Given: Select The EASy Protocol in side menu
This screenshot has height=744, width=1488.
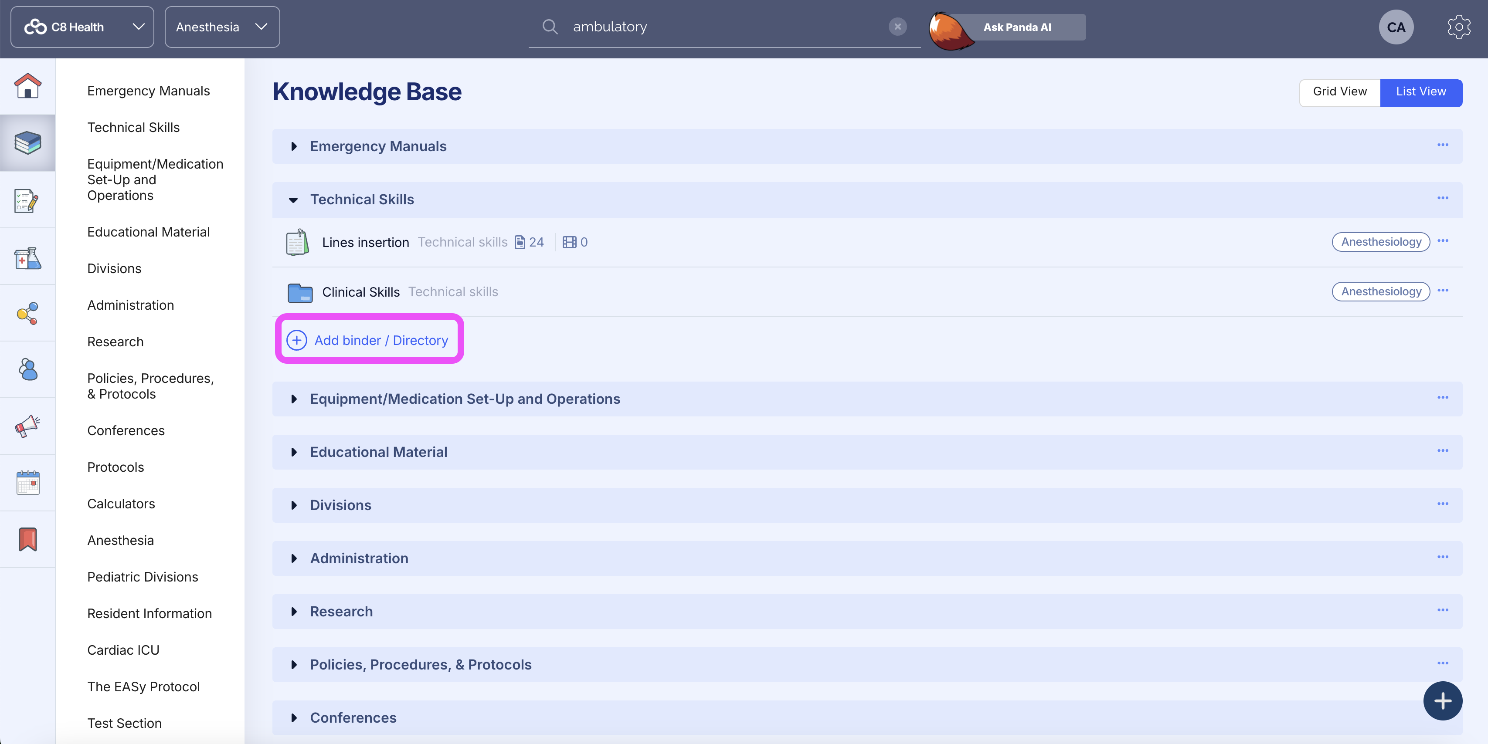Looking at the screenshot, I should click(x=143, y=687).
